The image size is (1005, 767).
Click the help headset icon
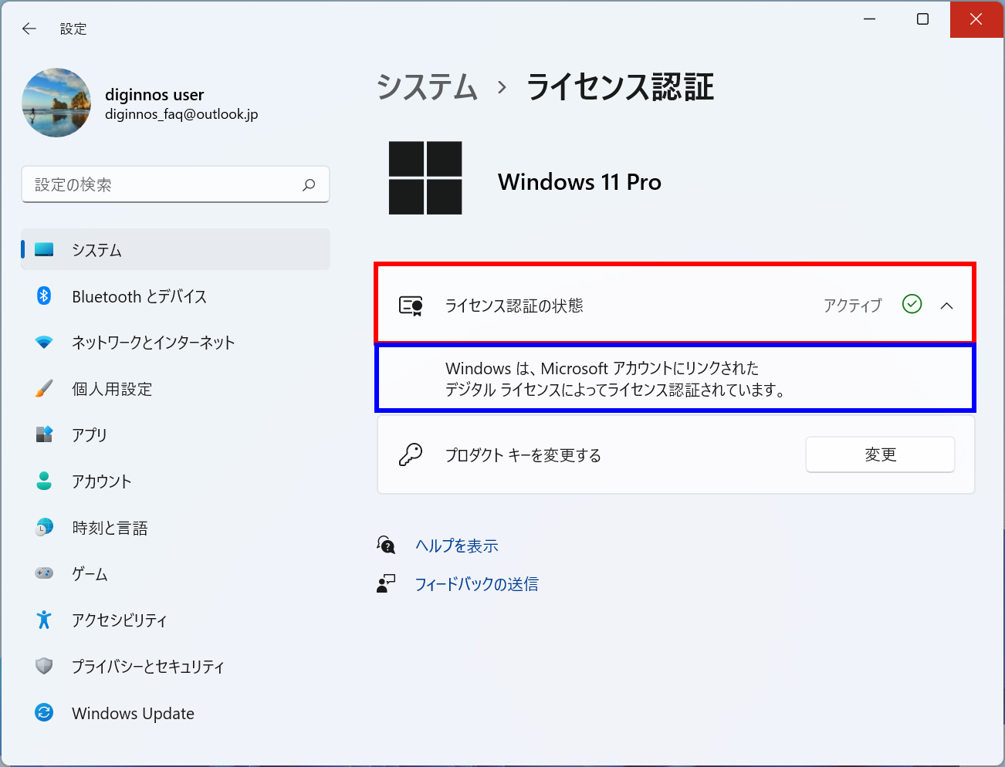(386, 545)
